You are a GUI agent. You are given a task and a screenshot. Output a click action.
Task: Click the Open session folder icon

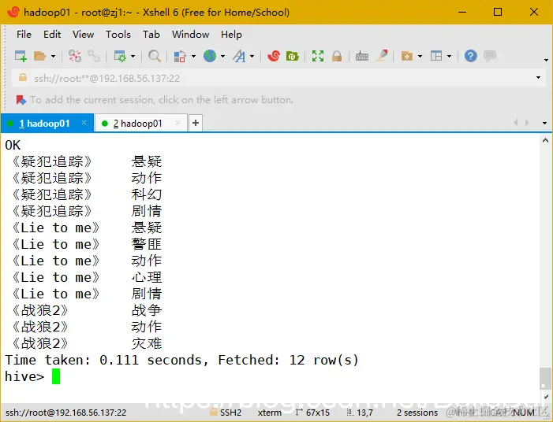[39, 56]
